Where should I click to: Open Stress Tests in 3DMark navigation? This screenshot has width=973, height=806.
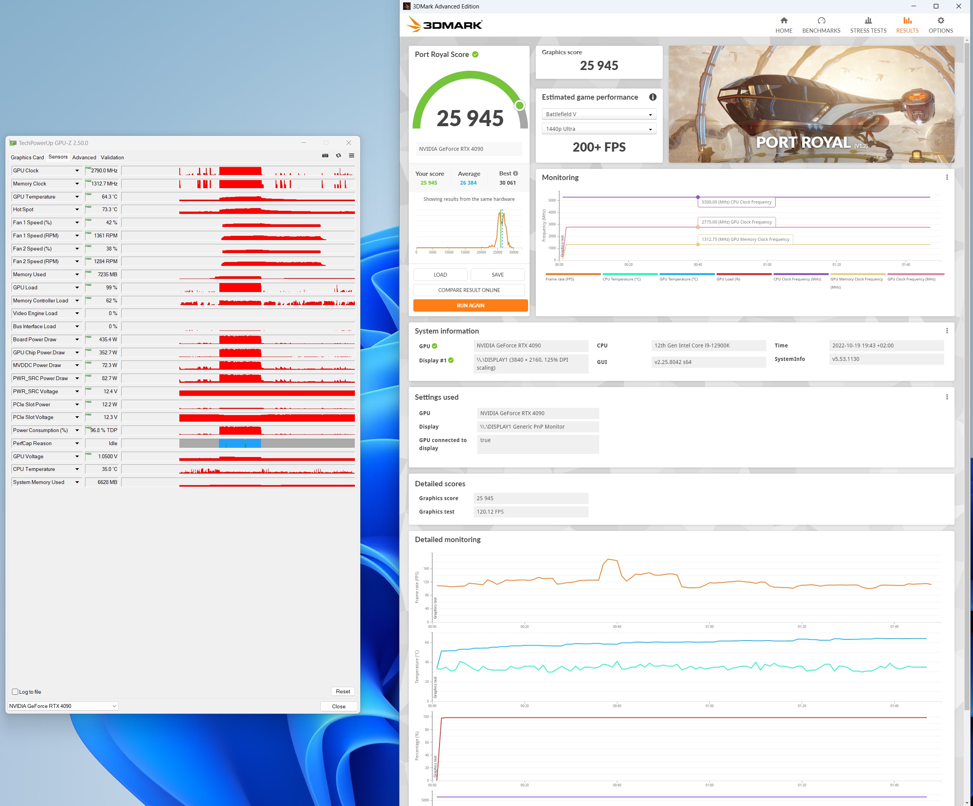tap(868, 25)
